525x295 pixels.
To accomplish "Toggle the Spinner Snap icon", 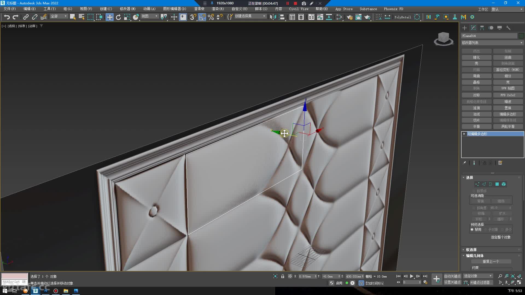I will [x=219, y=17].
